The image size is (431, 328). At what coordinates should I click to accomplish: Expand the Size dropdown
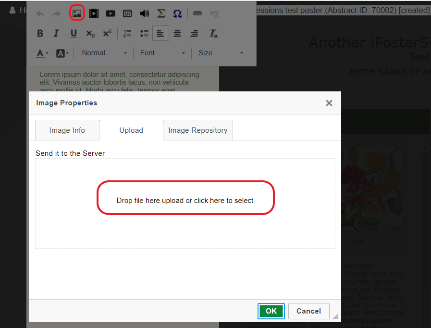click(221, 53)
